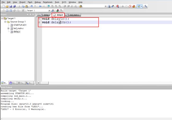Open the File menu

(x=3, y=2)
